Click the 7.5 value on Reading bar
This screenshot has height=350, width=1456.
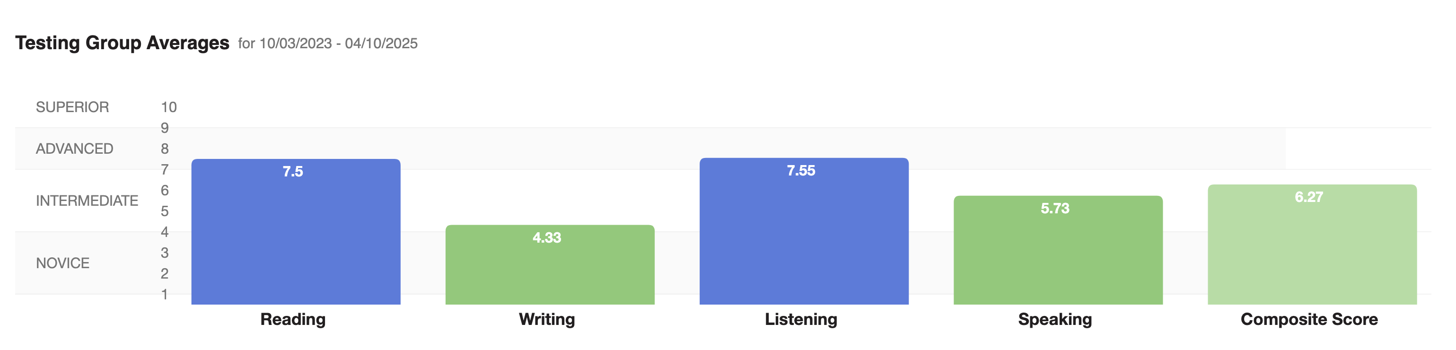coord(293,171)
